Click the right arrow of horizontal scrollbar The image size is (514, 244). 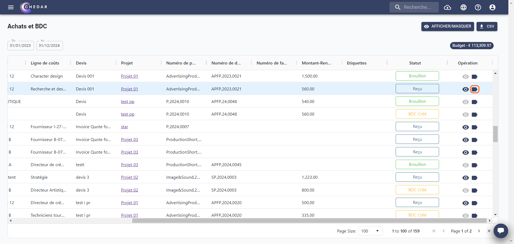pyautogui.click(x=490, y=221)
